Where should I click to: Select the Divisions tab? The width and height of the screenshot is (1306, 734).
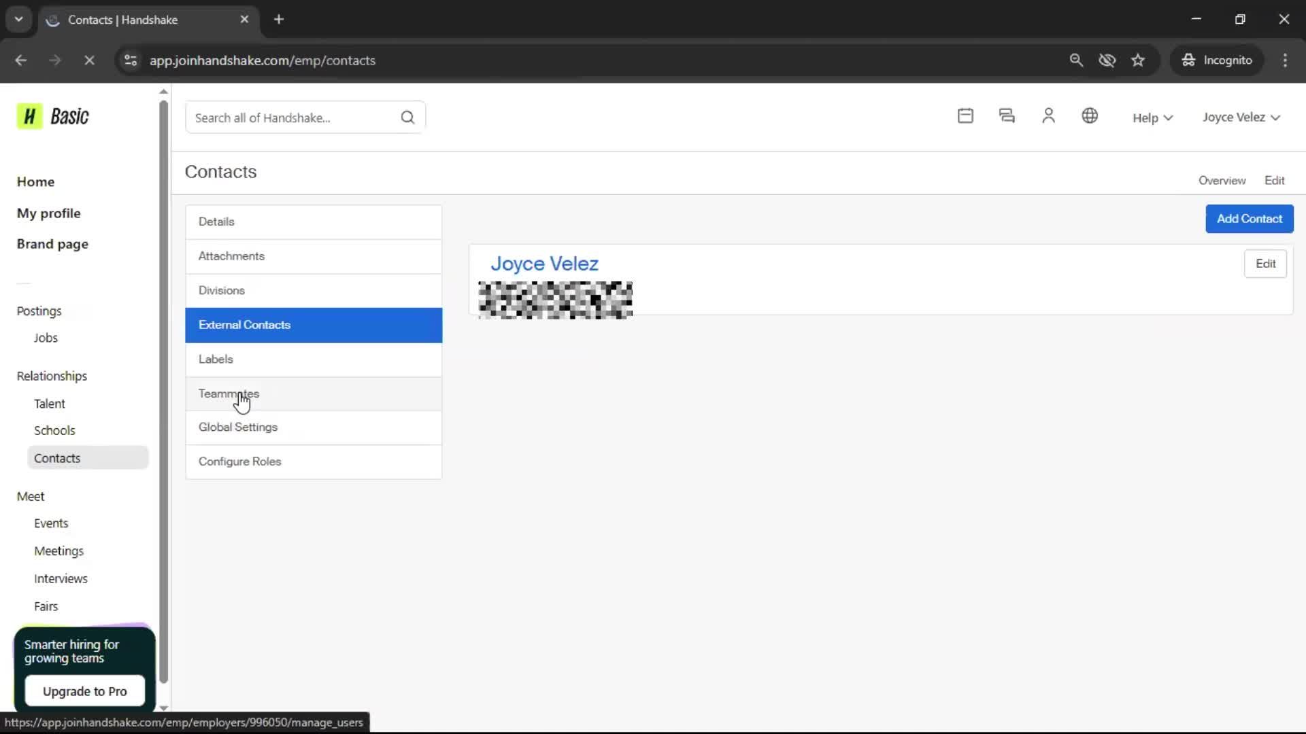314,291
